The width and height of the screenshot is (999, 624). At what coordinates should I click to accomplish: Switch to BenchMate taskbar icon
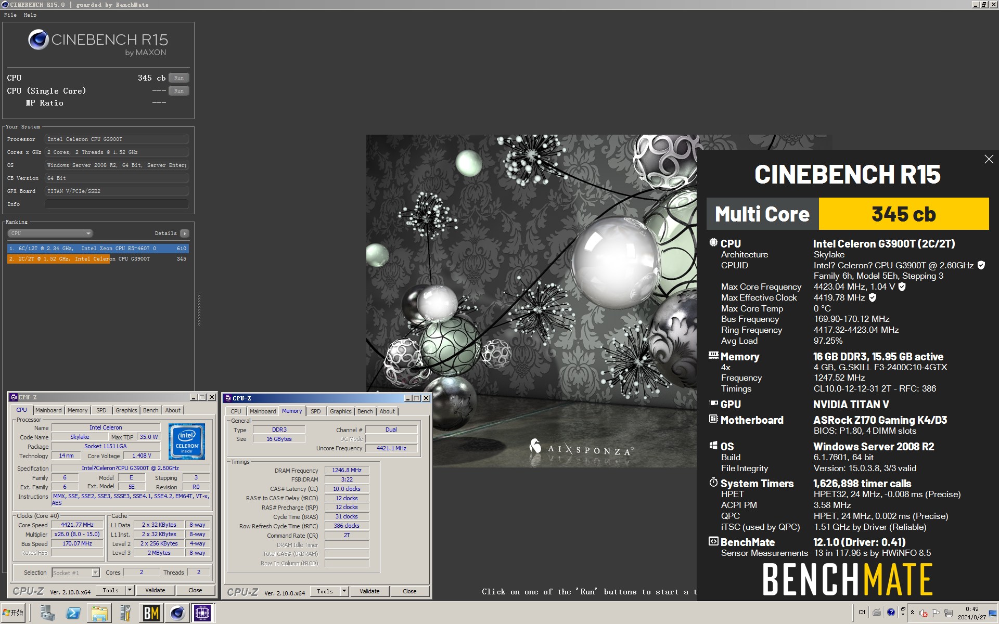point(151,614)
